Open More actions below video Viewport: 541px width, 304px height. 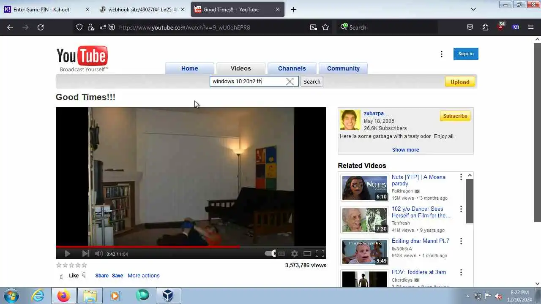click(144, 276)
